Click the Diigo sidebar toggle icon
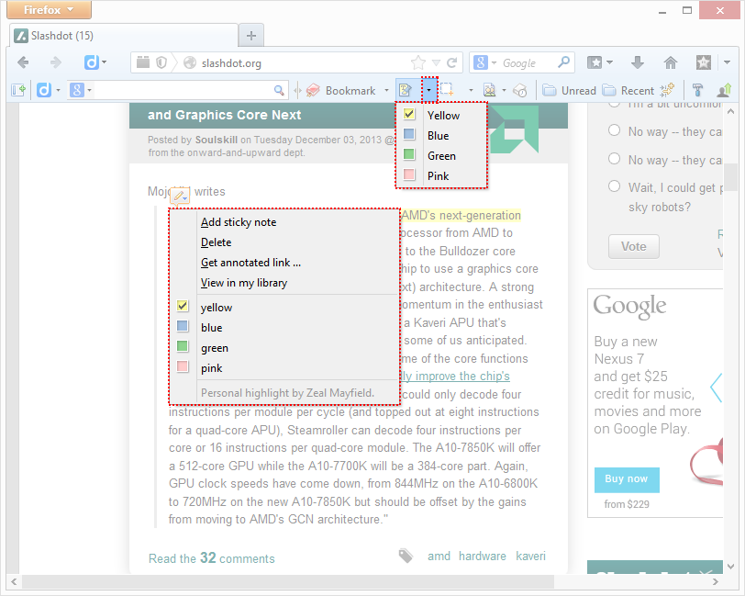The width and height of the screenshot is (745, 596). (x=18, y=90)
